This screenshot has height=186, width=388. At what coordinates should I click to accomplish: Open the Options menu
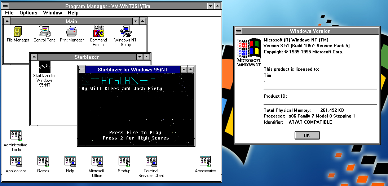point(28,13)
